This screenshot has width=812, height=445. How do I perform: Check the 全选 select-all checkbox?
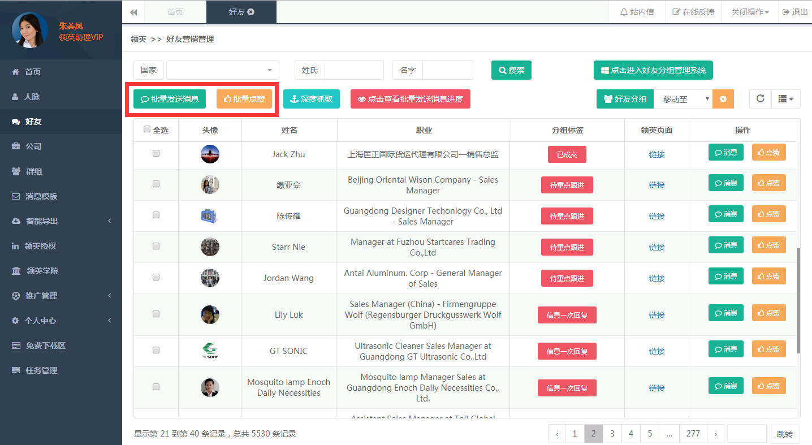tap(147, 129)
